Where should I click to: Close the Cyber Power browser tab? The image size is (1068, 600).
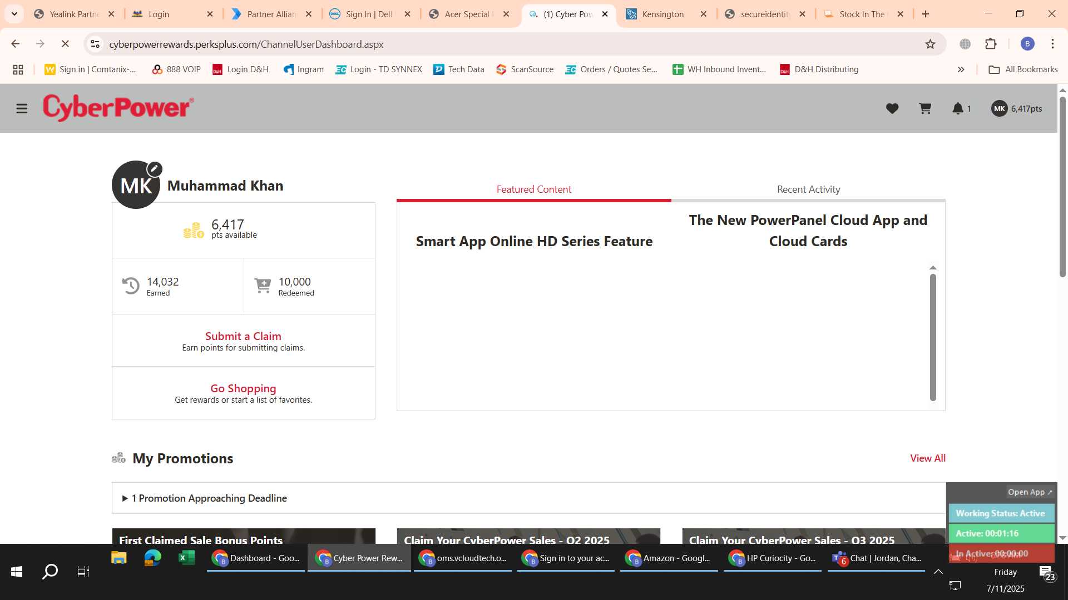pos(605,14)
